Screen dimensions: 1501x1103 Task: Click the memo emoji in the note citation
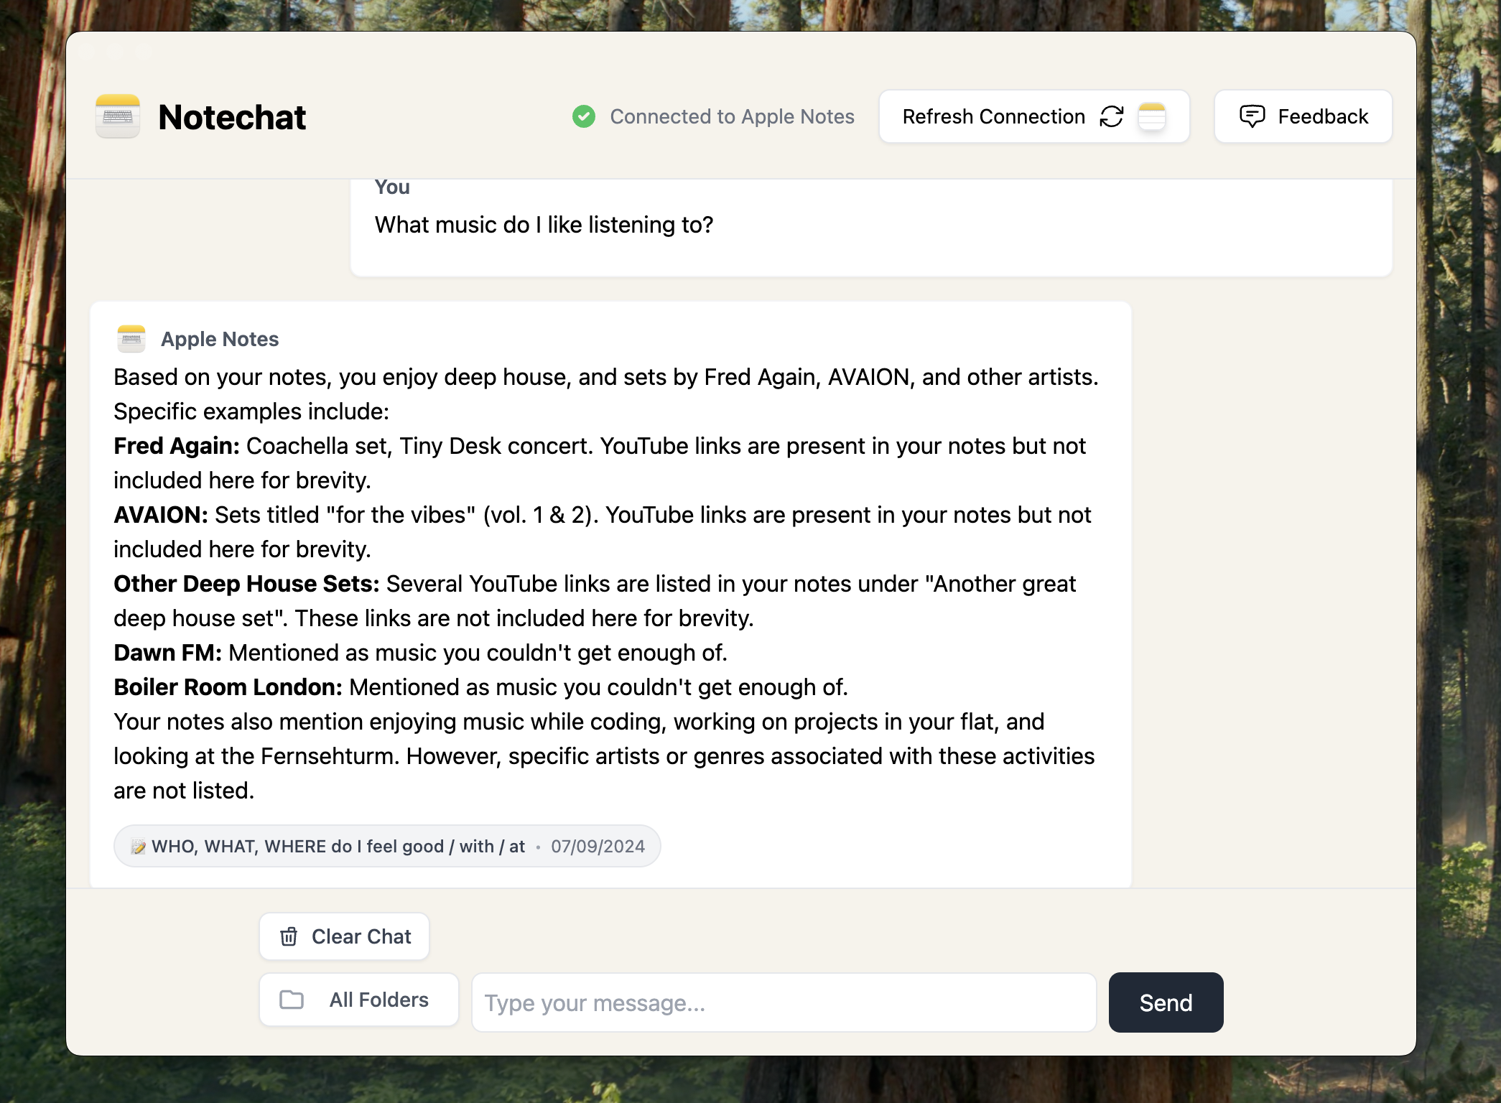tap(137, 846)
